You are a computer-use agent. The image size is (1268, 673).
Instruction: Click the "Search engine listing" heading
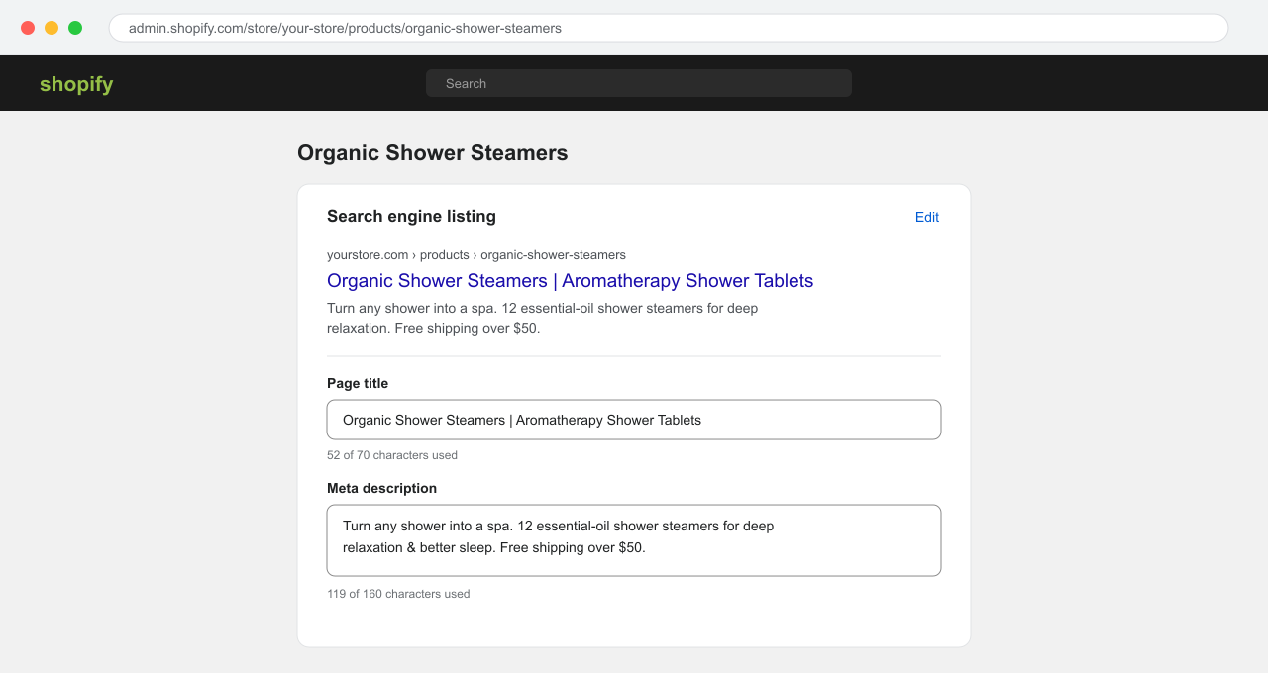[411, 217]
